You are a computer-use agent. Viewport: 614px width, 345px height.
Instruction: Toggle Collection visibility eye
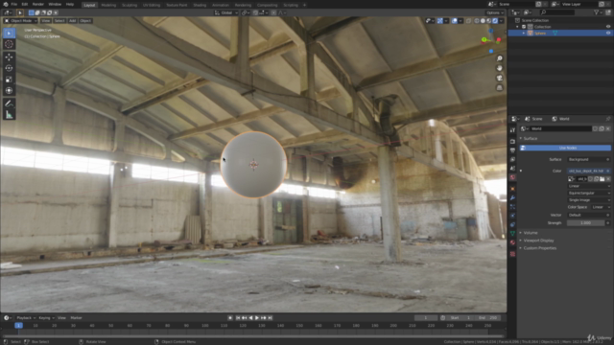pos(608,27)
